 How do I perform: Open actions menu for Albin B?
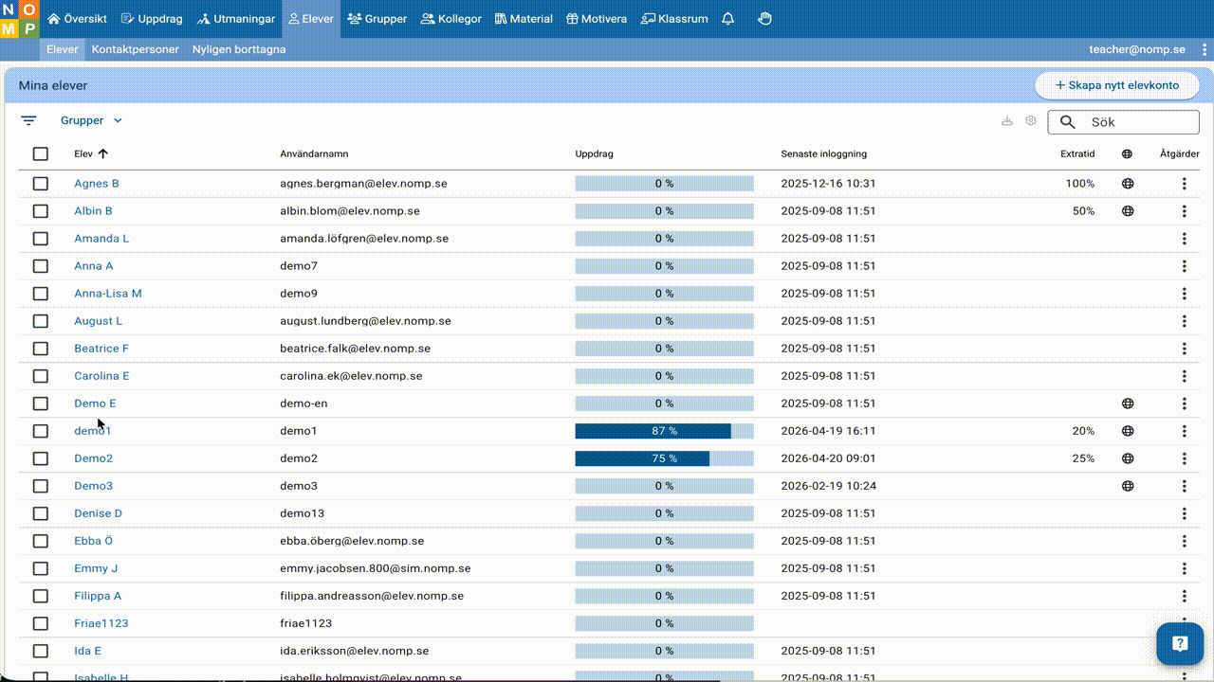1184,211
